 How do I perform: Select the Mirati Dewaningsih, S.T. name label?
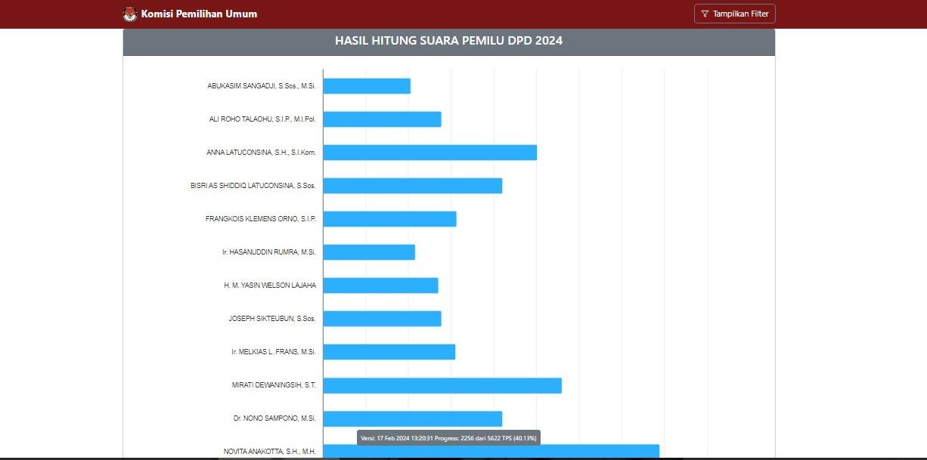tap(274, 385)
